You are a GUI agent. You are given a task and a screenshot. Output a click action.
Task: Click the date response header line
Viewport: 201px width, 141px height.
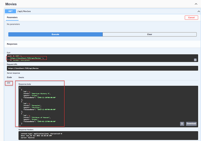[36, 136]
